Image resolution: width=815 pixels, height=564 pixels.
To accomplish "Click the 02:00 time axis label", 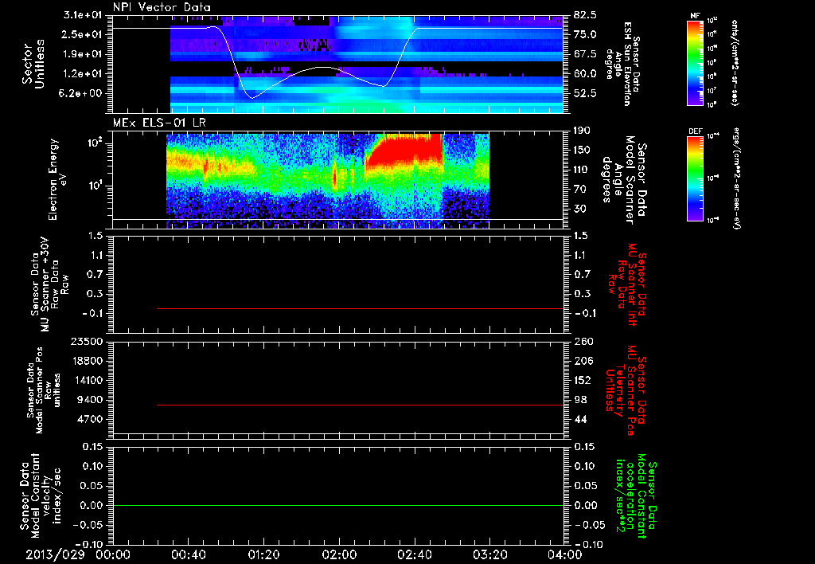I will click(x=339, y=554).
